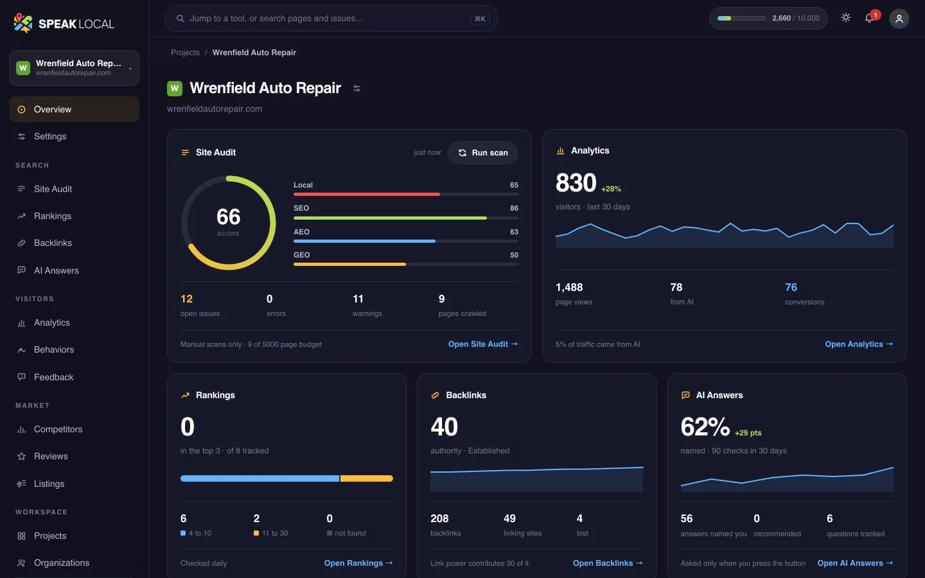Click the usage quota progress bar
Screen dimensions: 925x578
pyautogui.click(x=741, y=19)
